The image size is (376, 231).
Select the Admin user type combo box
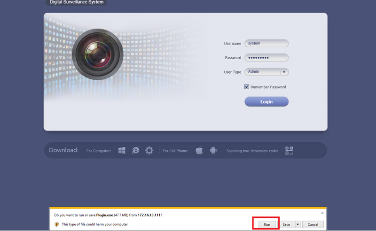point(266,72)
